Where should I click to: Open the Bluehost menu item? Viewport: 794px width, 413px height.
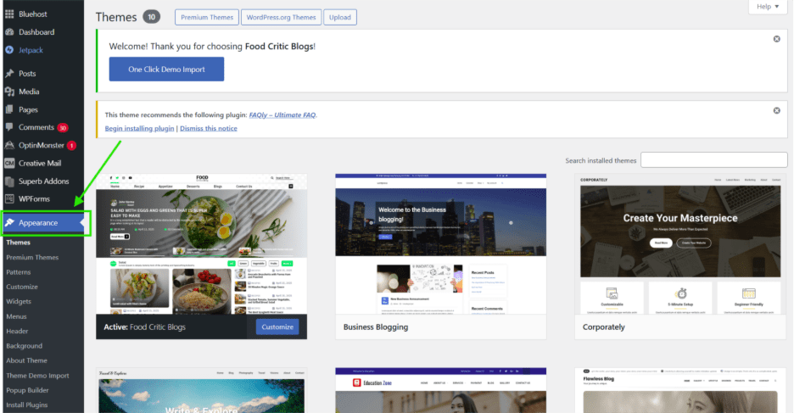(x=33, y=14)
